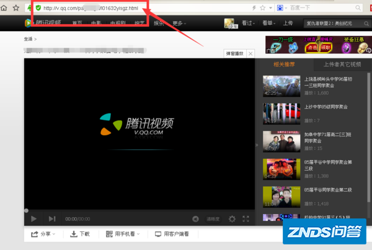The width and height of the screenshot is (372, 250).
Task: Click the browser home icon
Action: pyautogui.click(x=4, y=8)
